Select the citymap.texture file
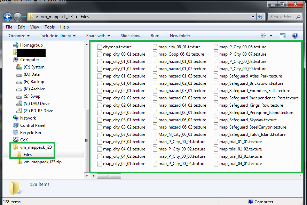This screenshot has width=307, height=205. tap(117, 47)
